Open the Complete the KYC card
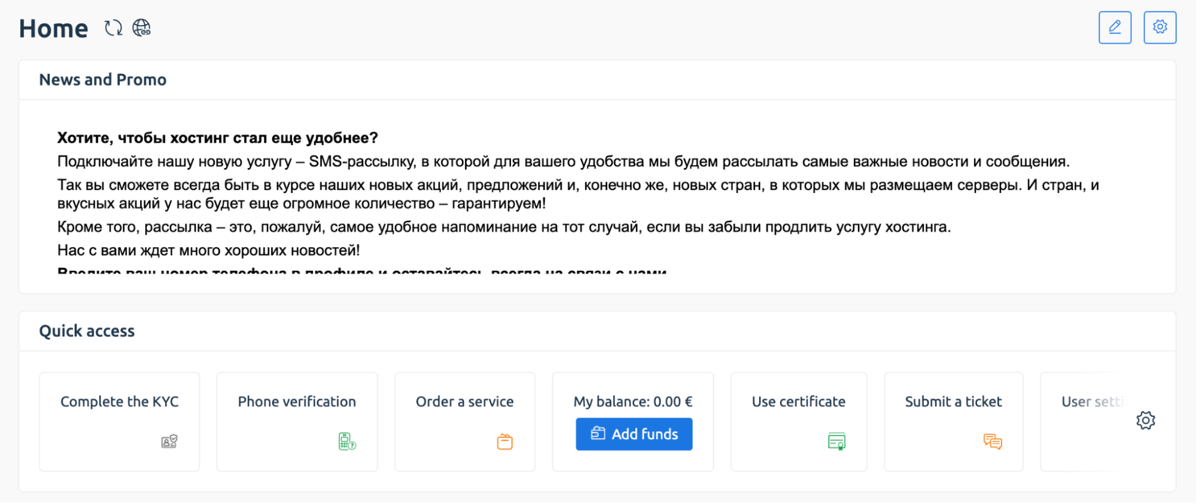This screenshot has height=503, width=1196. 120,422
